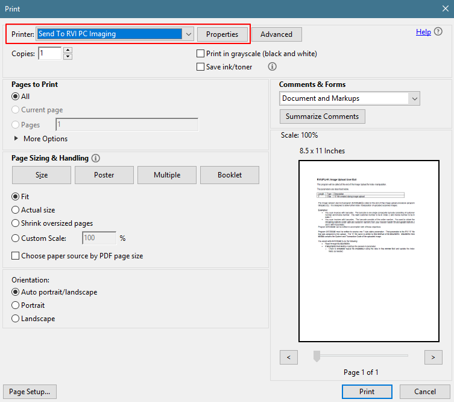
Task: Open Page Setup dialog
Action: click(x=30, y=392)
